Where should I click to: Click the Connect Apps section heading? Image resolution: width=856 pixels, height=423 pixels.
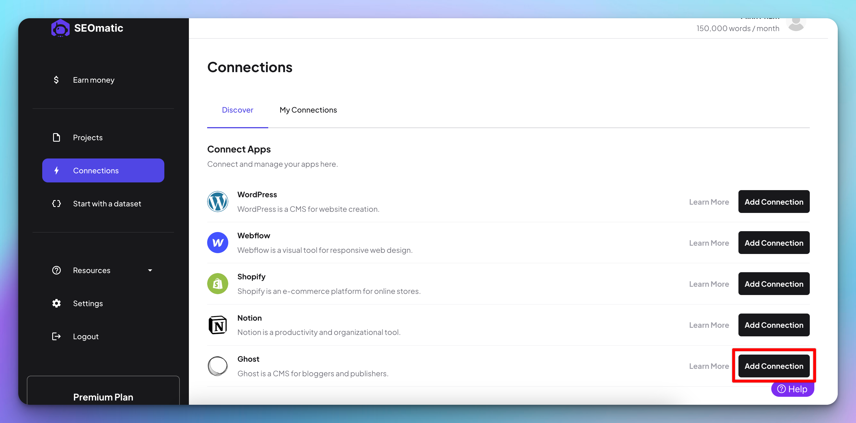pyautogui.click(x=239, y=149)
